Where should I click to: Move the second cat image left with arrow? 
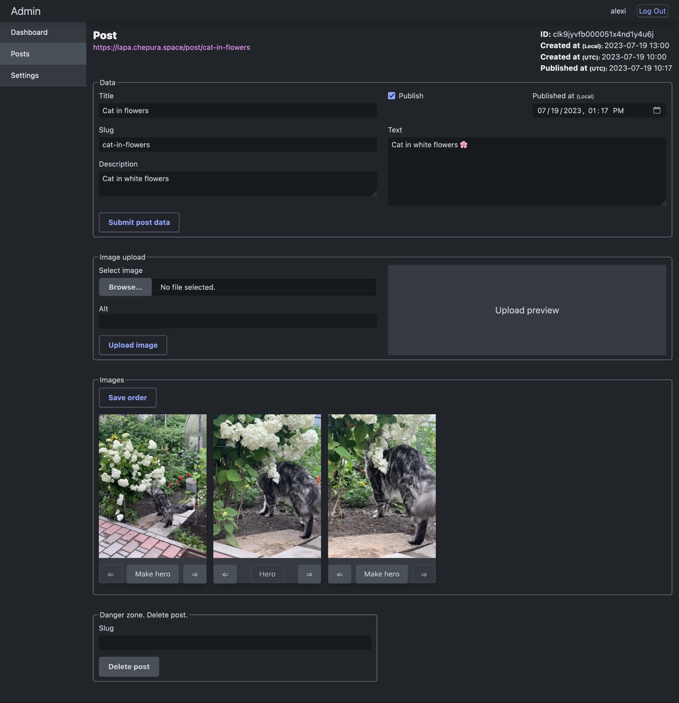[225, 573]
